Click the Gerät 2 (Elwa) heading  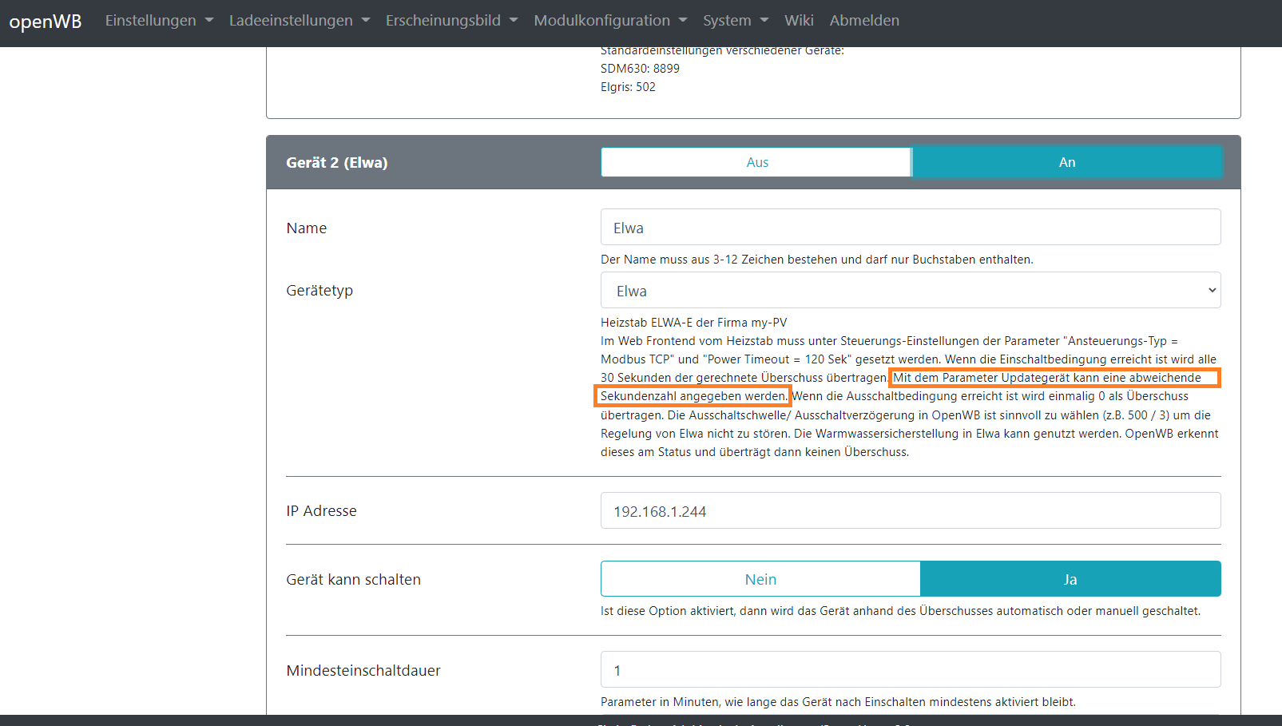pyautogui.click(x=337, y=163)
